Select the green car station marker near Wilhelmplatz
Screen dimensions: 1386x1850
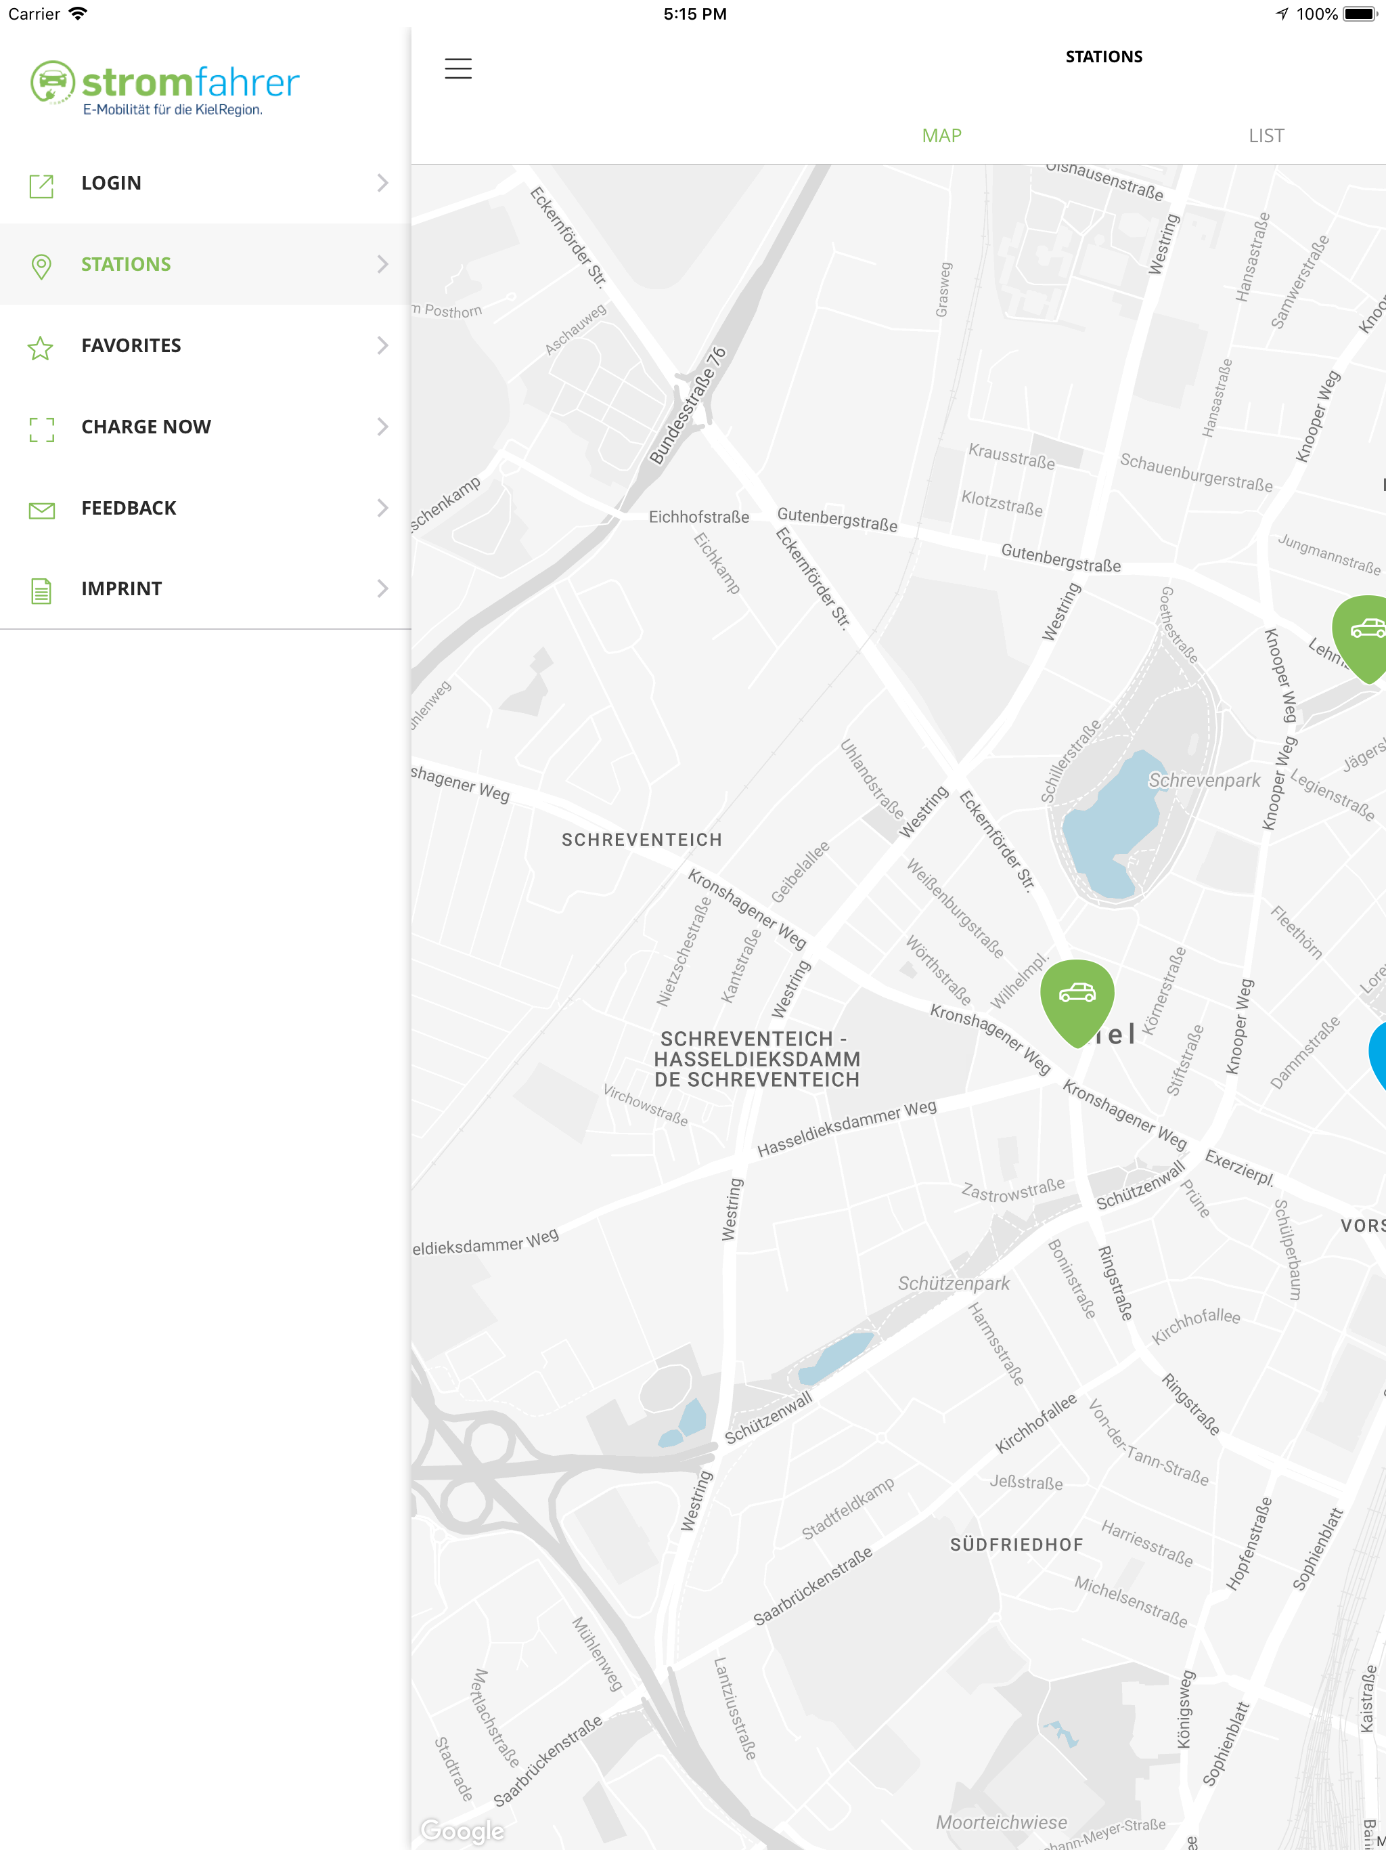(x=1077, y=1002)
